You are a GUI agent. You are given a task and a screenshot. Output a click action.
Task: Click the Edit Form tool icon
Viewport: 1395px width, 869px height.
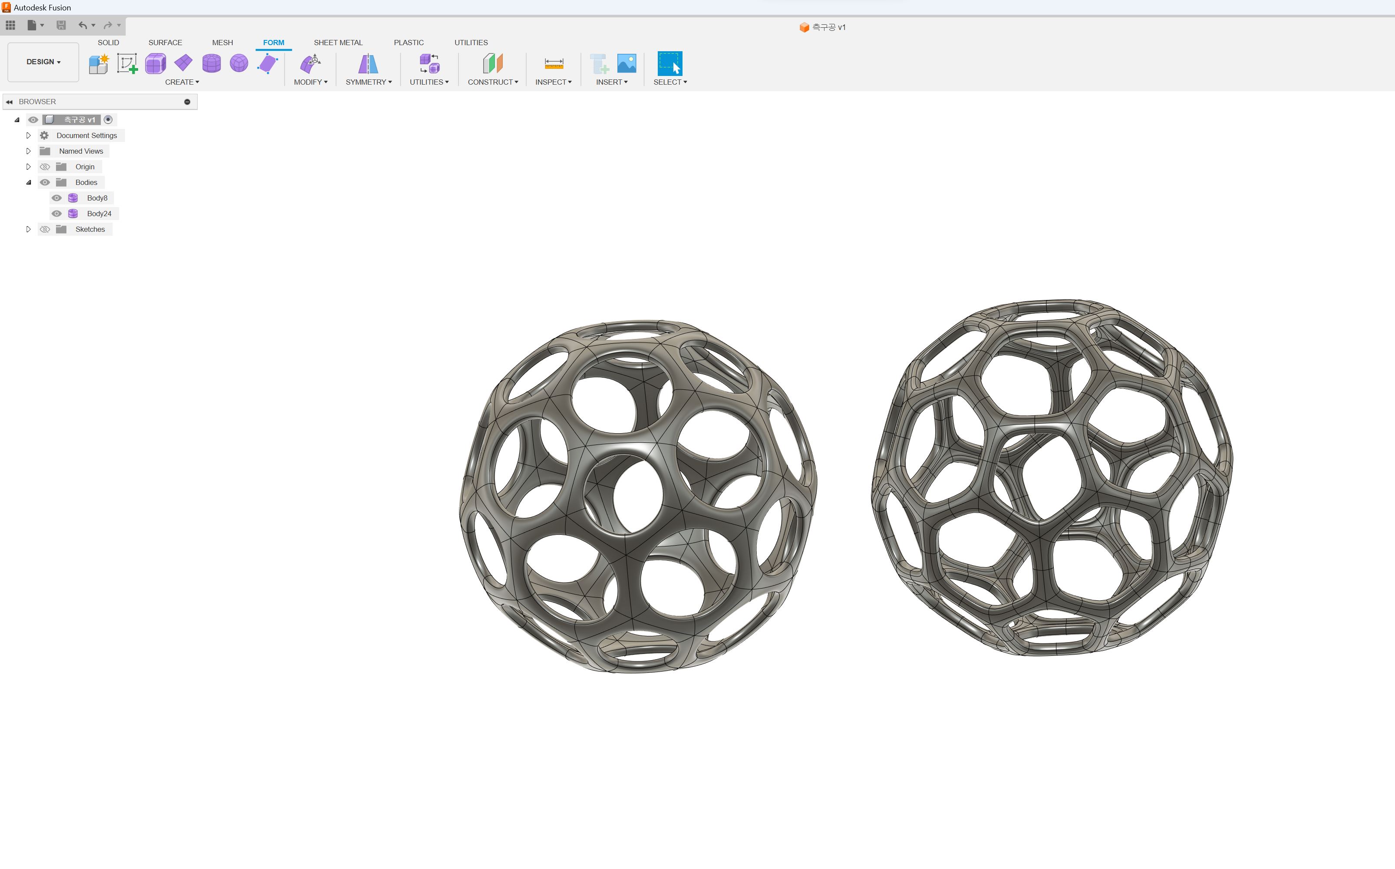point(310,63)
